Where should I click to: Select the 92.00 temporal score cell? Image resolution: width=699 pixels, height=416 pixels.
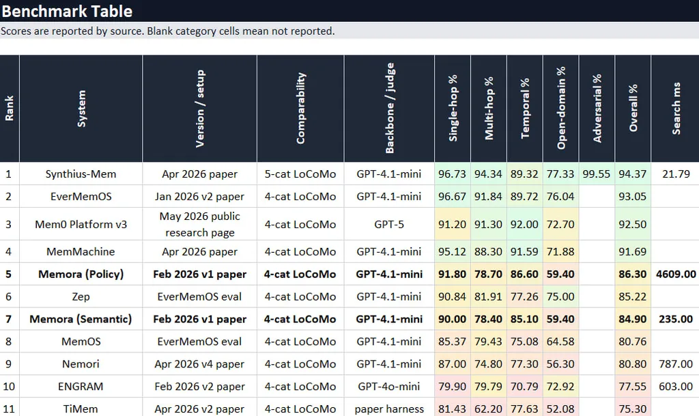pyautogui.click(x=525, y=224)
